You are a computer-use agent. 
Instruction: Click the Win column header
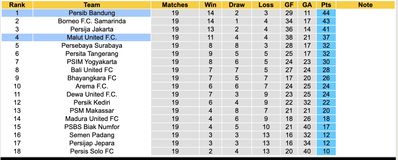210,5
